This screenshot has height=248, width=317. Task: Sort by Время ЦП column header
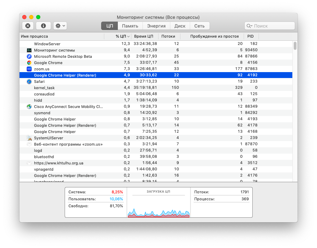145,37
